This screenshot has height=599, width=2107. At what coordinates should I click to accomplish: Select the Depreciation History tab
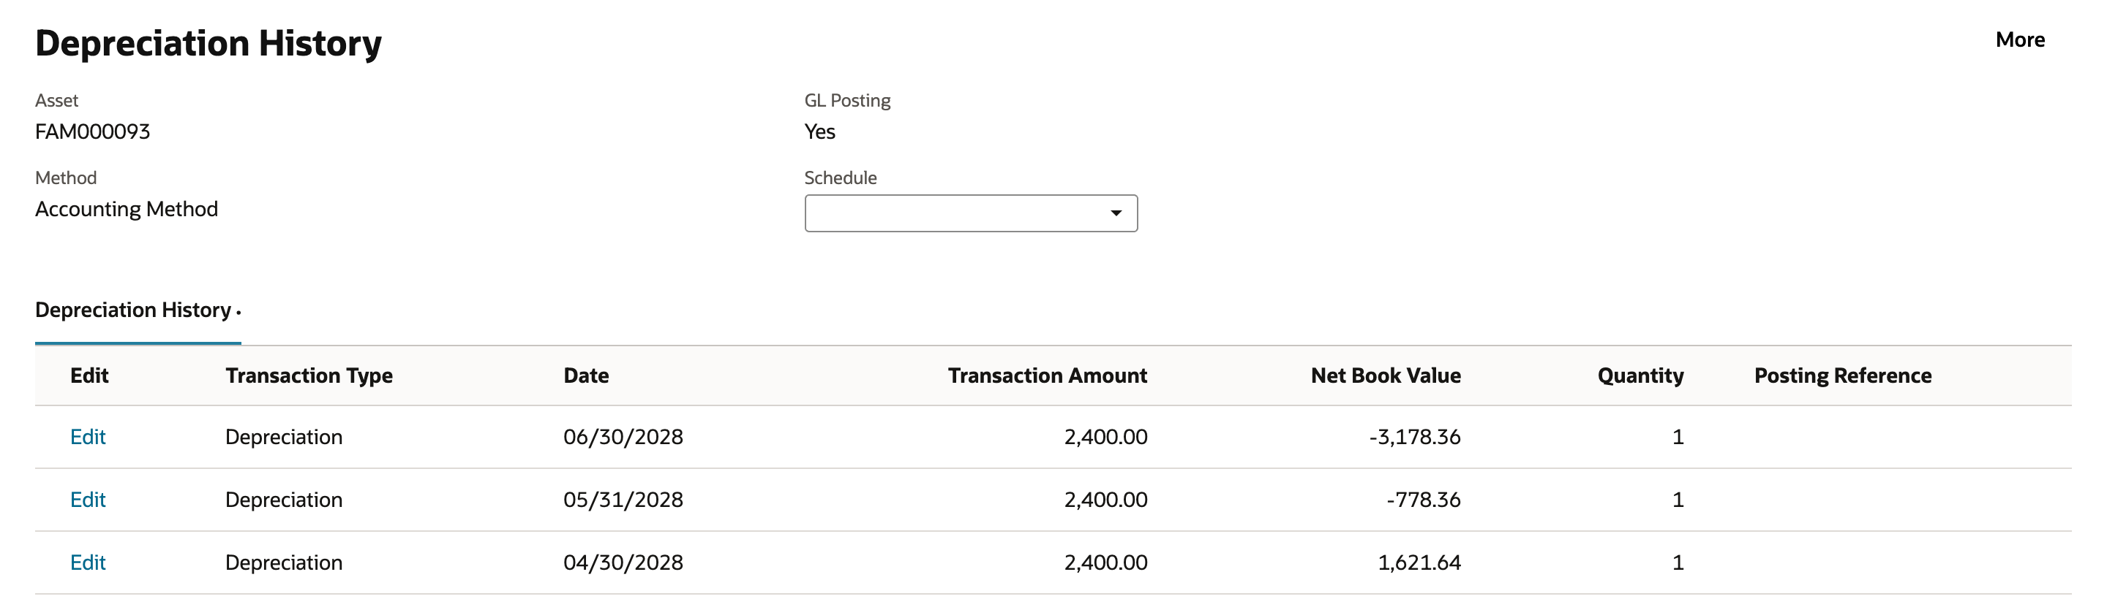coord(138,310)
